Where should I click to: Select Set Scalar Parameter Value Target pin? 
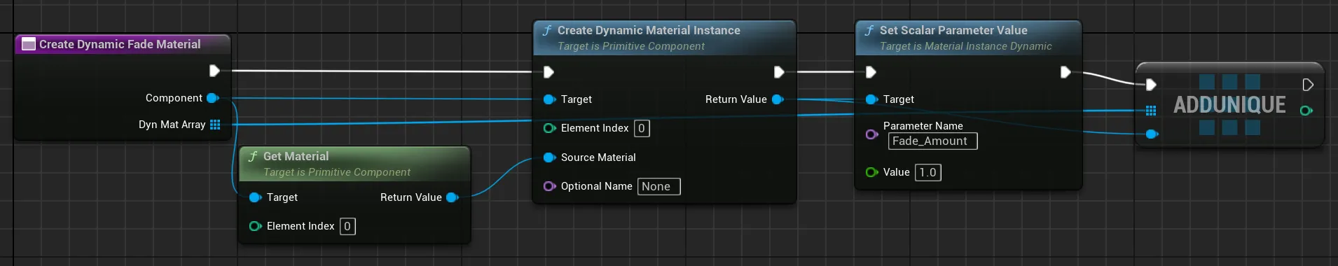pos(871,99)
